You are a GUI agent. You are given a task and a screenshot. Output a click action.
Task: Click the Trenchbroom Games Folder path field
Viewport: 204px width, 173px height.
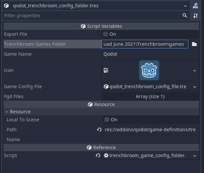145,44
